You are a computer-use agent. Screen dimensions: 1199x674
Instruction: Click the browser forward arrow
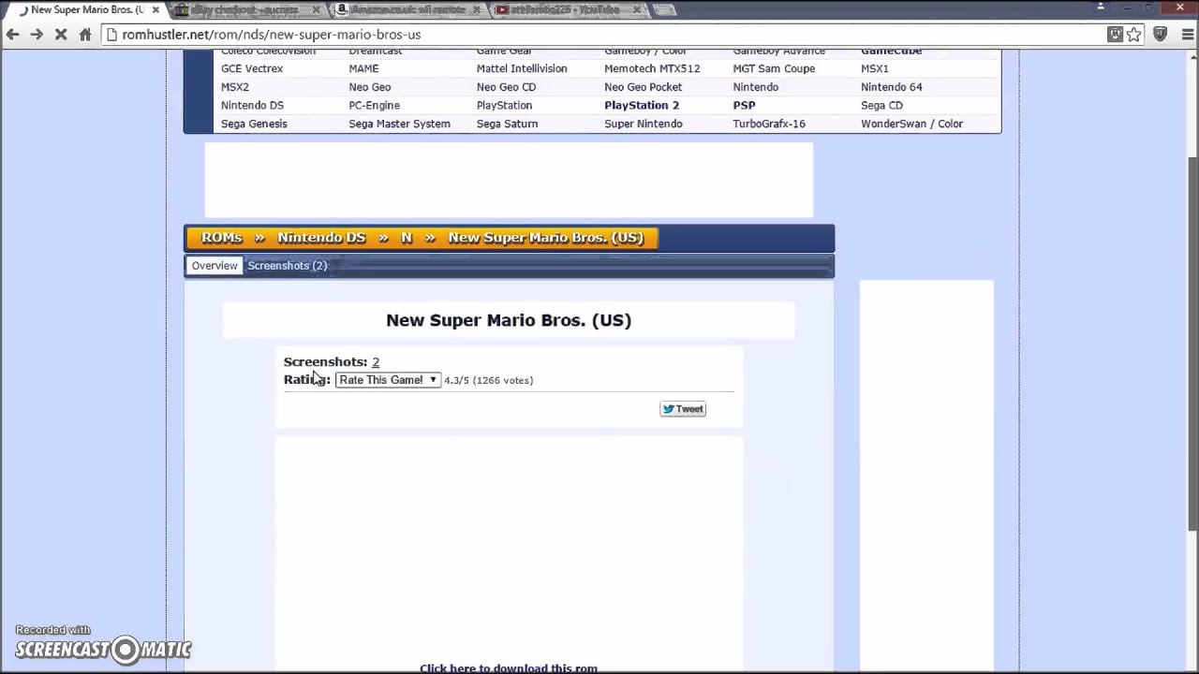[x=37, y=35]
